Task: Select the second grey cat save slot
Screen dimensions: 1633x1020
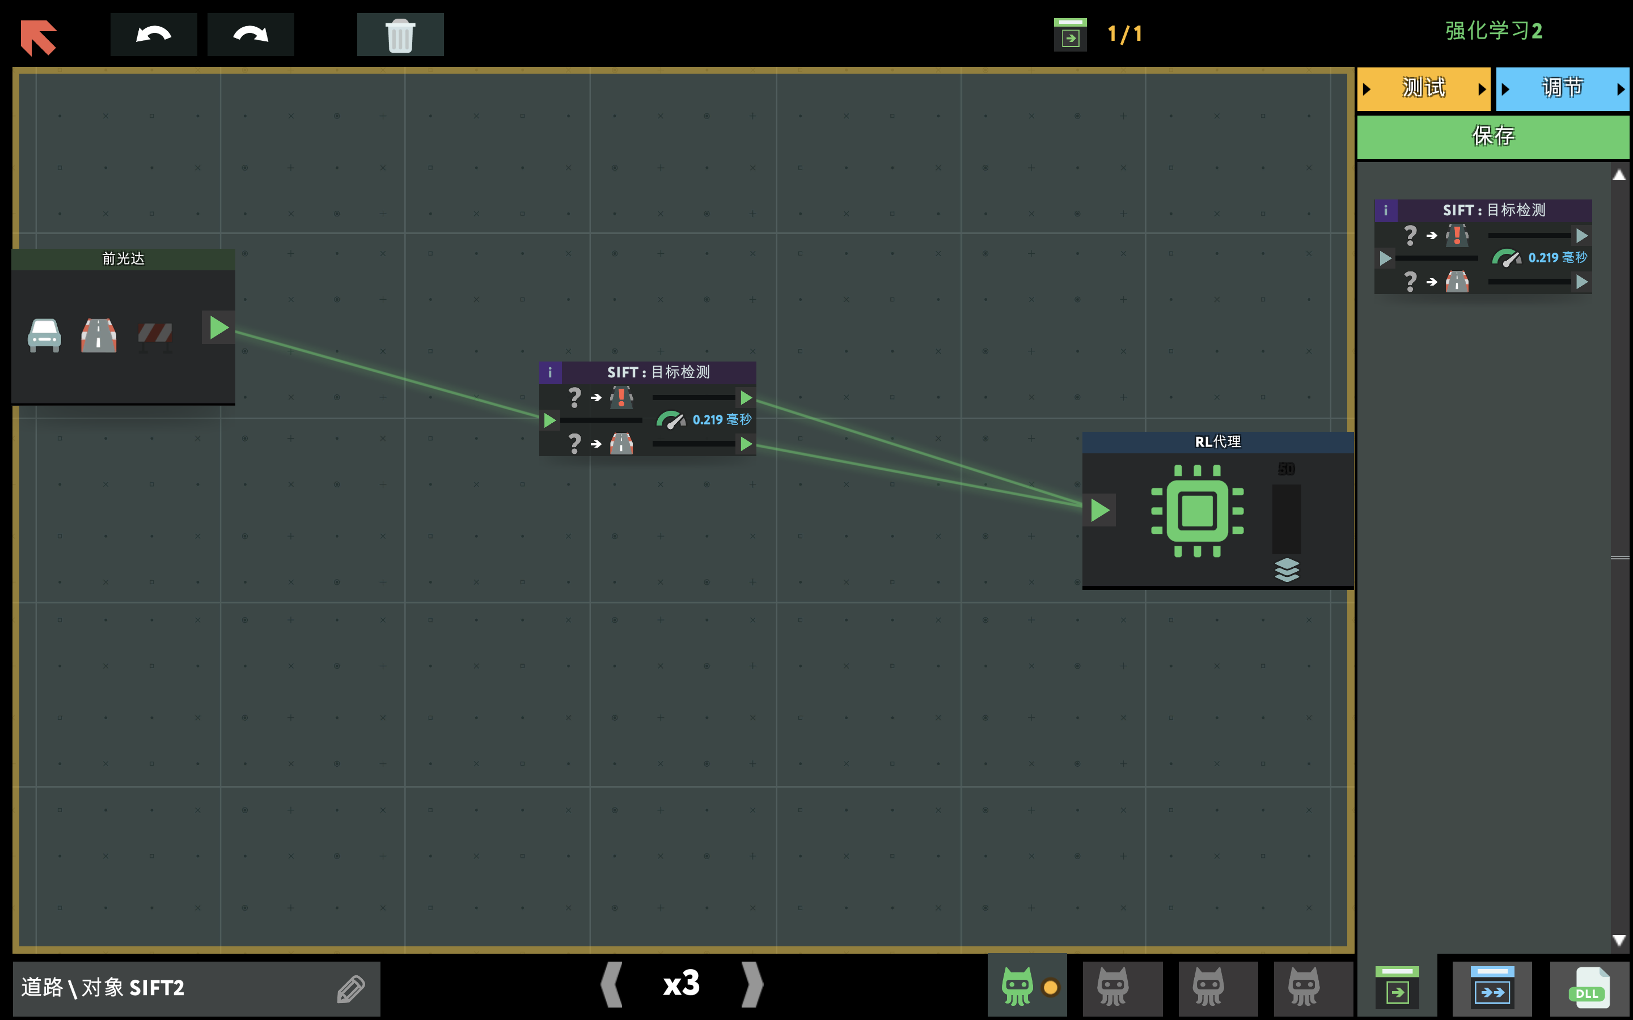Action: point(1112,987)
